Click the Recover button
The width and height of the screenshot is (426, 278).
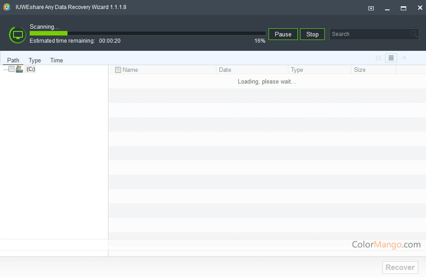pos(400,267)
